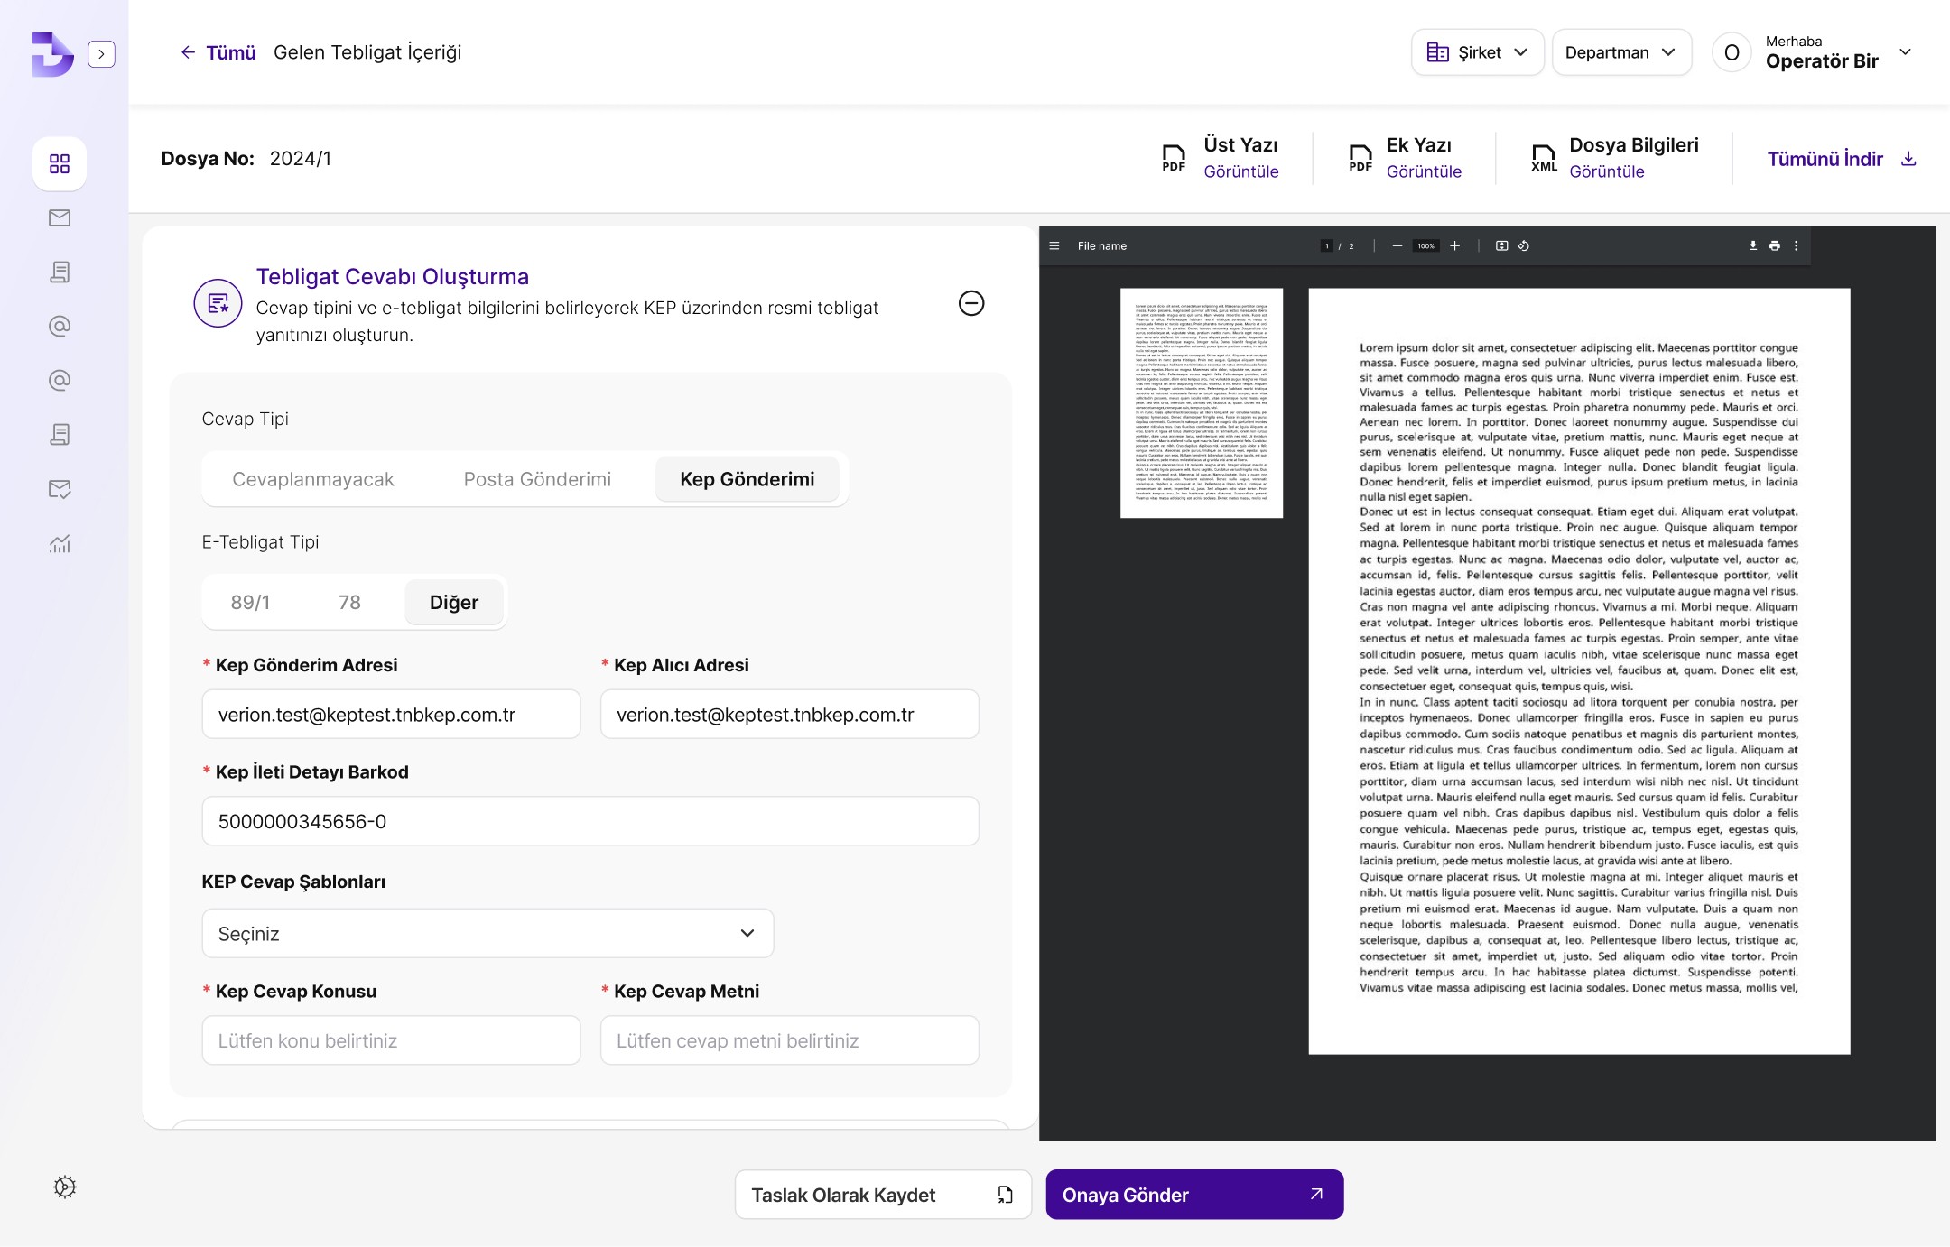Open KEP Cevap Şablonları Seçiniz dropdown

(487, 933)
